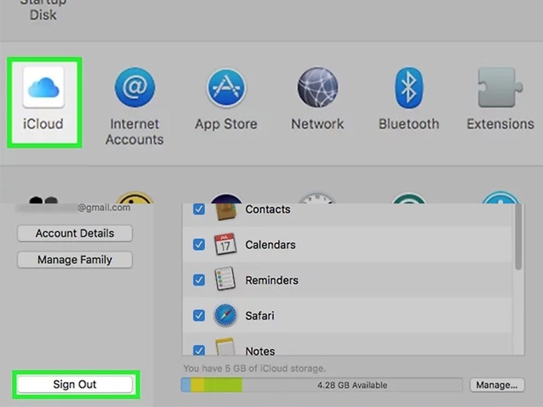Click the Manage Family button
Viewport: 543px width, 407px height.
(x=74, y=260)
